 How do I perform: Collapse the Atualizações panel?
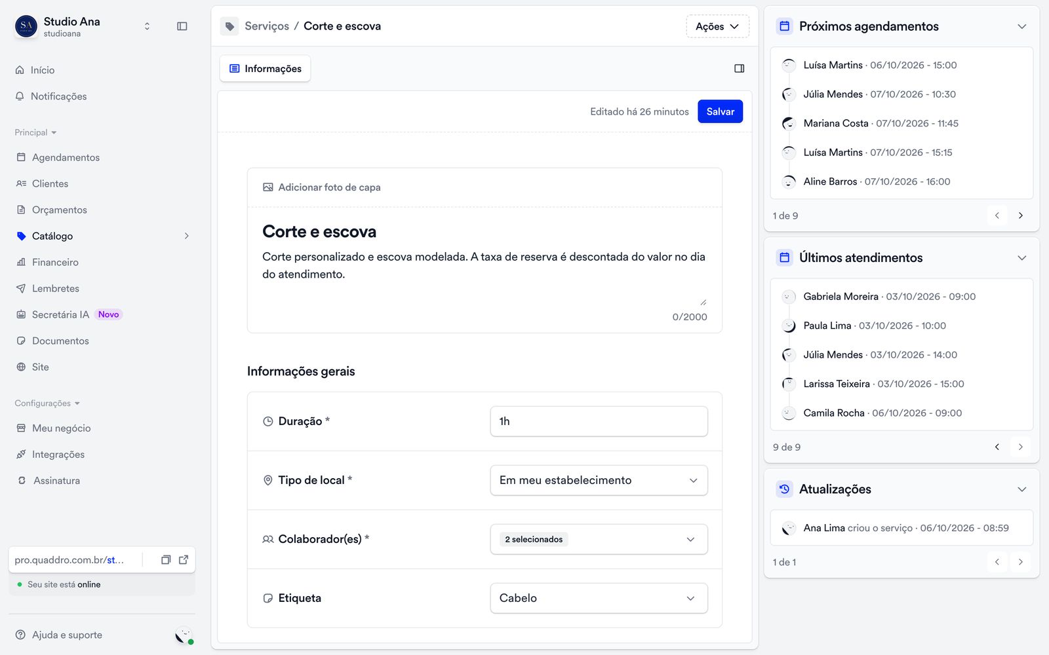(1021, 489)
